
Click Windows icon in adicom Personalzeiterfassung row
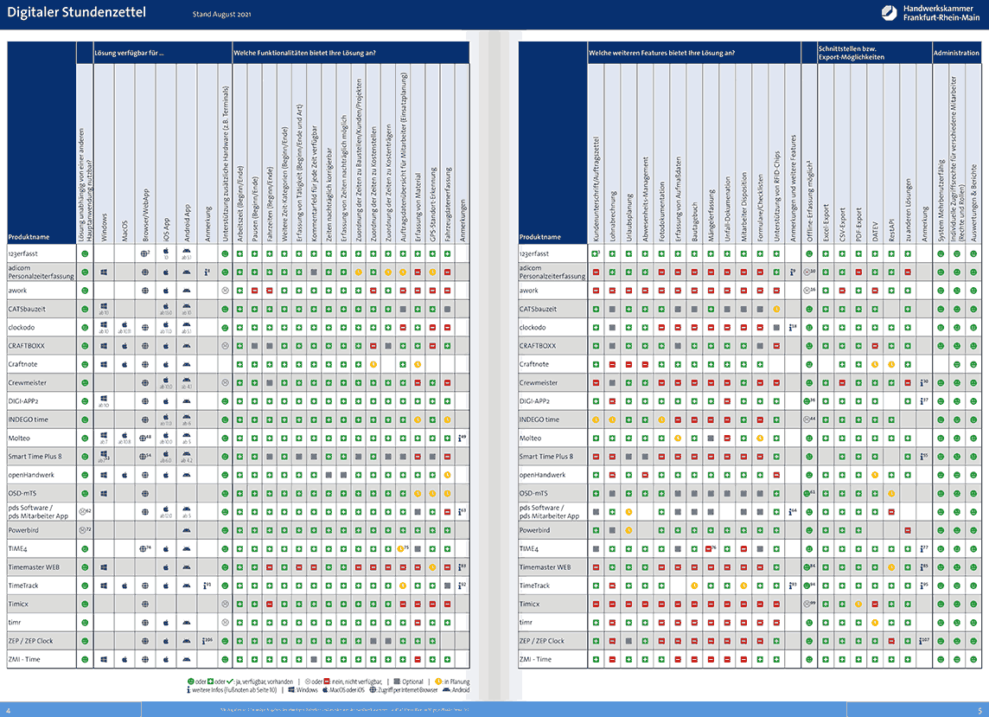104,272
